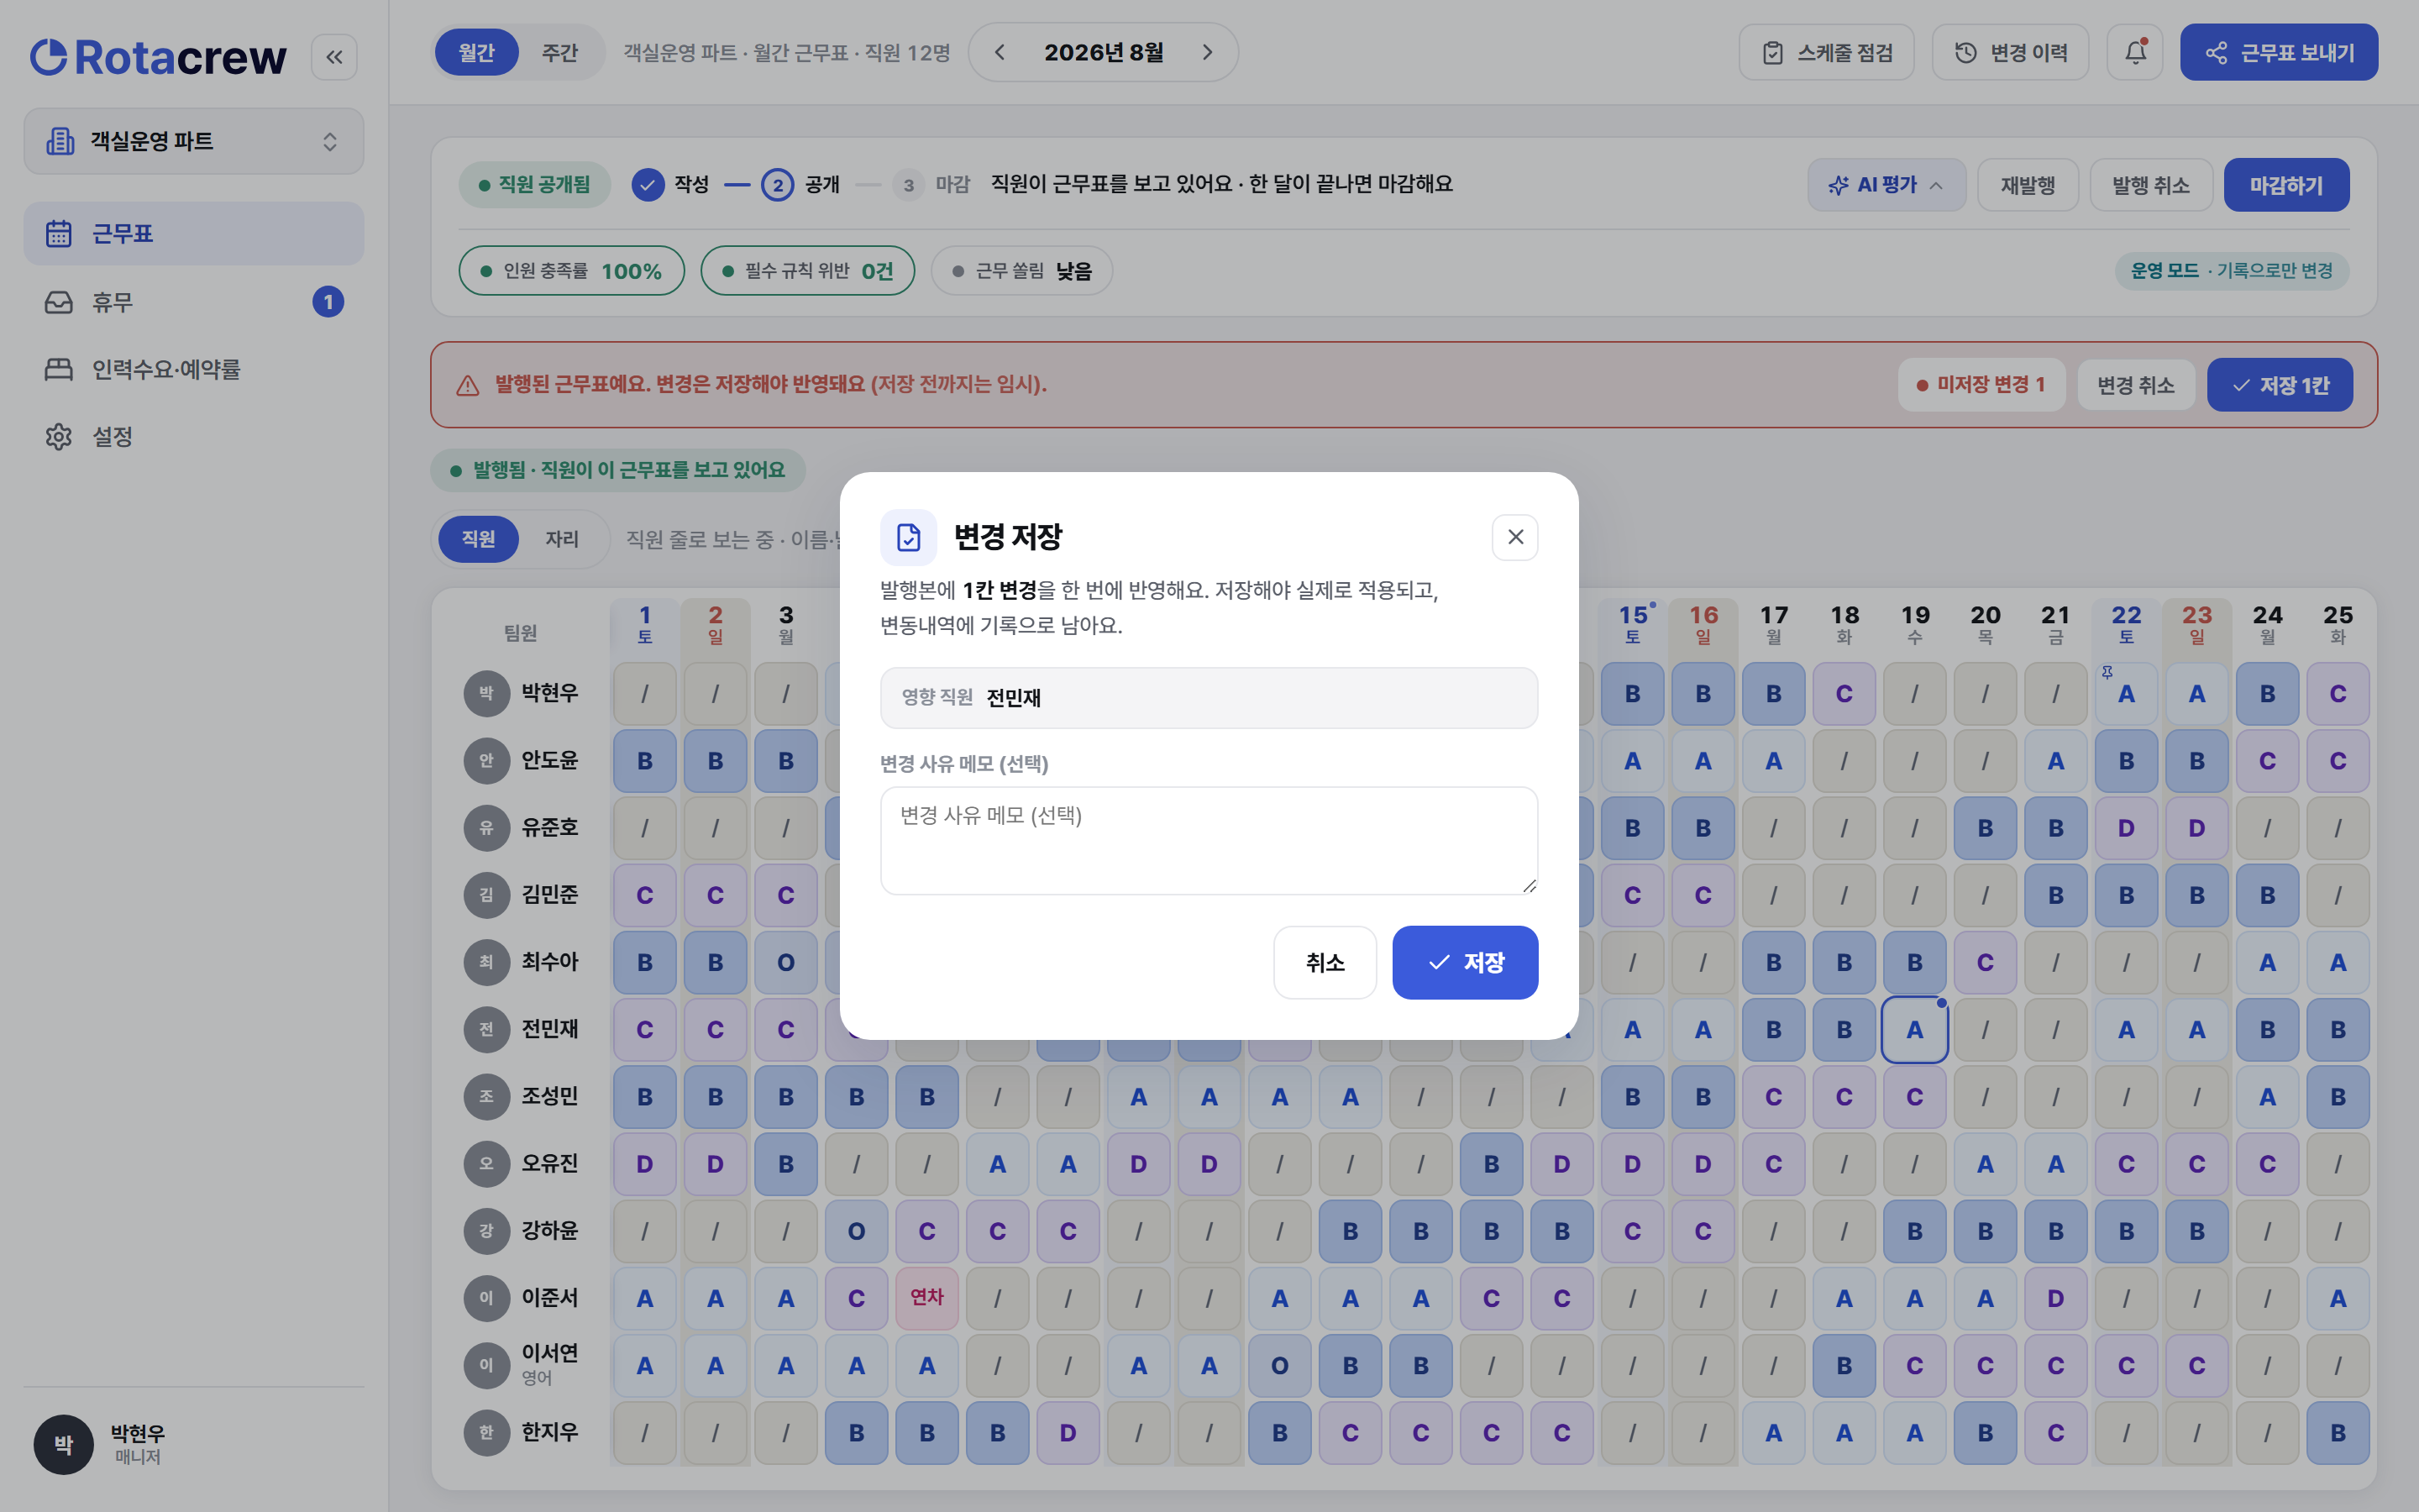
Task: Click the 영향 직원 전민재 field
Action: pyautogui.click(x=1209, y=698)
